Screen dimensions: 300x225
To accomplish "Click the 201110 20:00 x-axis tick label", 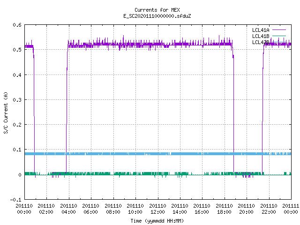I will (246, 209).
